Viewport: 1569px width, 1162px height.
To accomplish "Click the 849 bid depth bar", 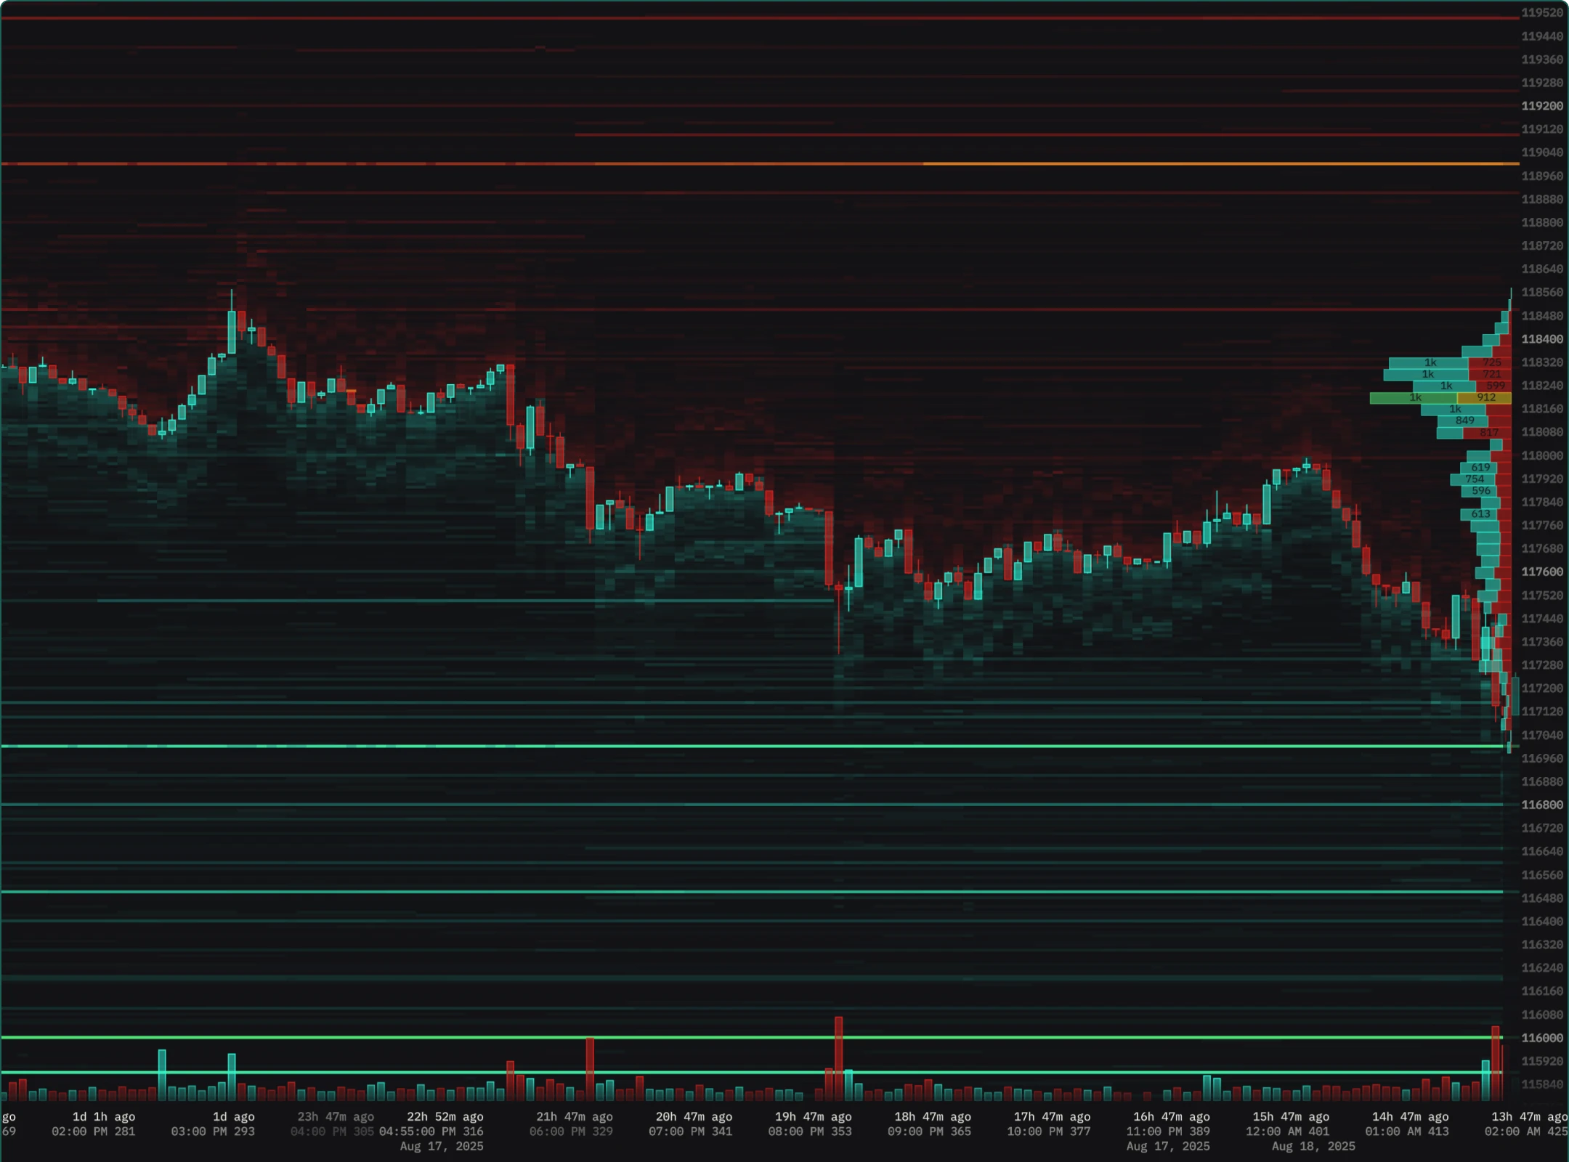I will click(x=1464, y=420).
